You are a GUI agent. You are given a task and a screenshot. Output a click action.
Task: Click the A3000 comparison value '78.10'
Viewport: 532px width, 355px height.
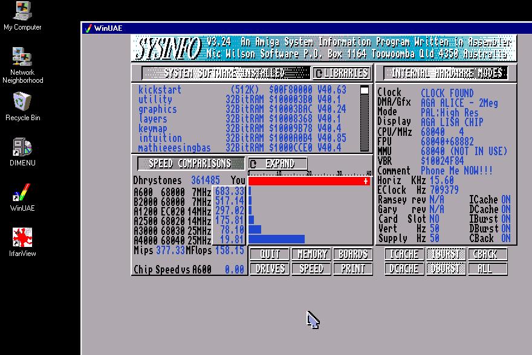click(232, 229)
